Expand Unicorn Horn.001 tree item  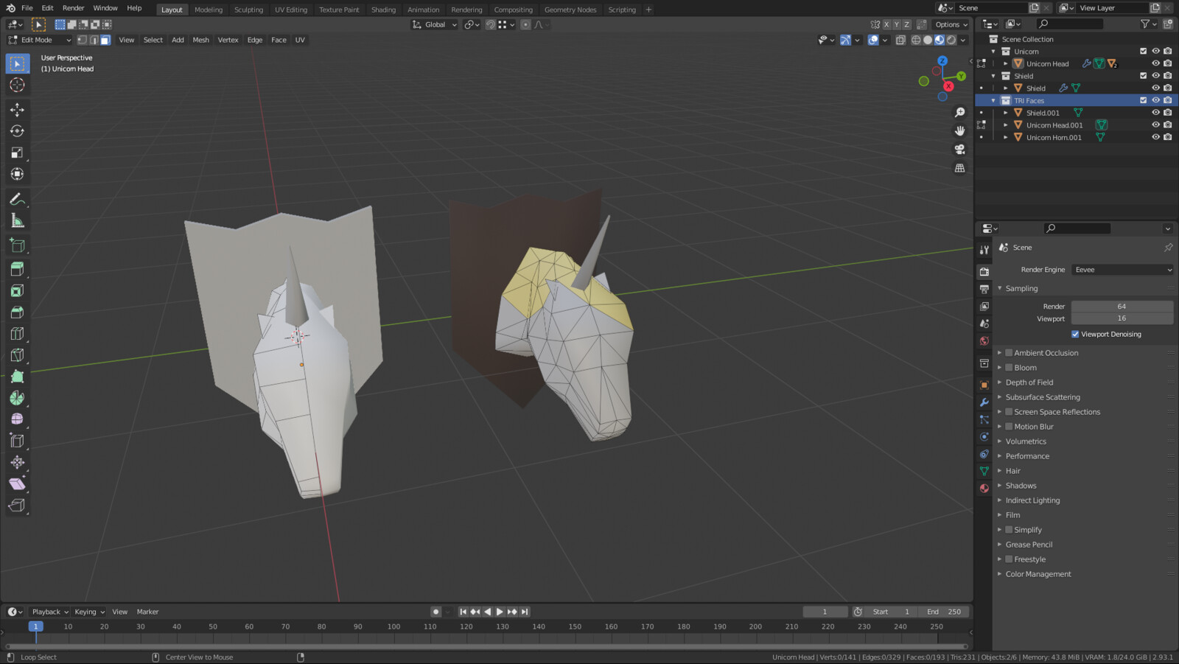[1006, 137]
